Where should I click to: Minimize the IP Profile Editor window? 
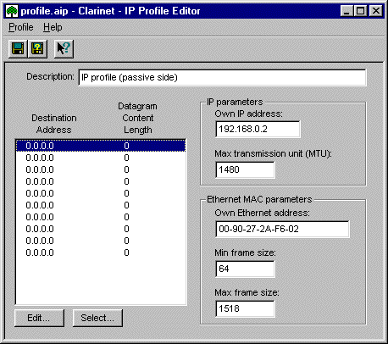coord(347,11)
